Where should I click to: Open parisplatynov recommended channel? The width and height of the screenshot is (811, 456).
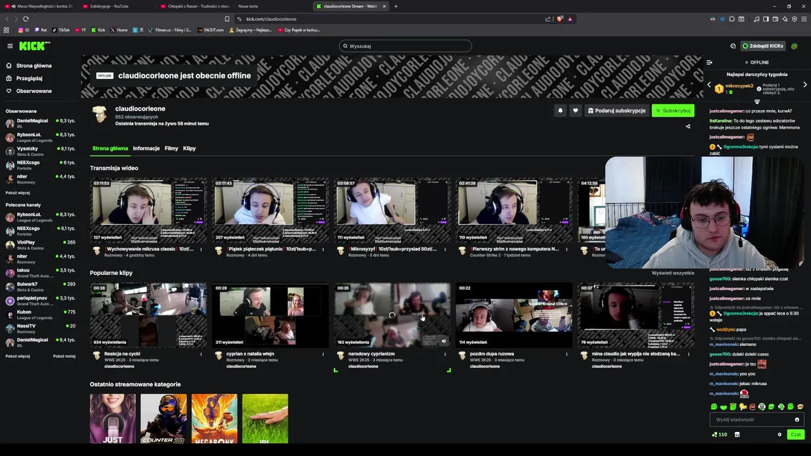39,300
